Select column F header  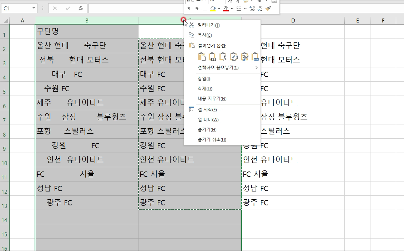[383, 21]
